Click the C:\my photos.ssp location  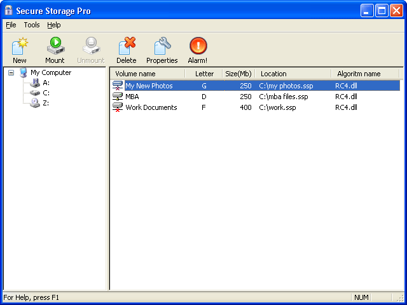point(286,86)
